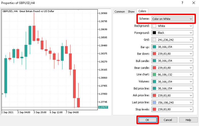Click the 1.37745 price axis label

click(x=103, y=102)
